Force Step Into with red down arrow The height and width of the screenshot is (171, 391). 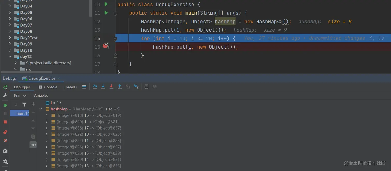[x=111, y=87]
